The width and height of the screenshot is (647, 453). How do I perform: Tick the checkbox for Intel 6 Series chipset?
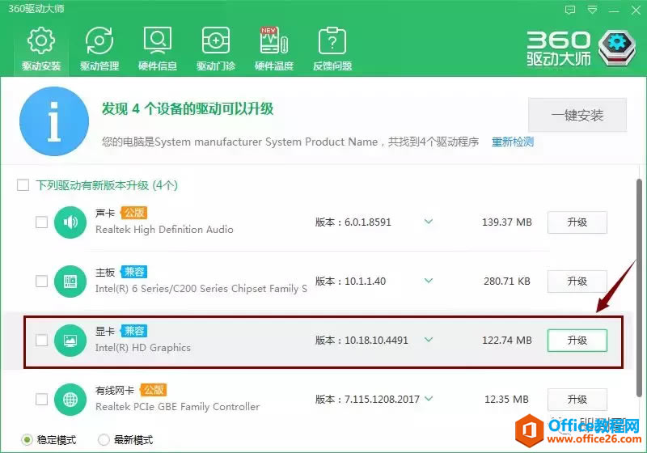pos(42,282)
